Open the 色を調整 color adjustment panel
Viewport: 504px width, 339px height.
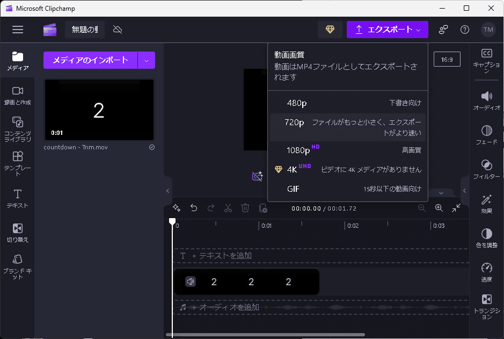click(487, 239)
